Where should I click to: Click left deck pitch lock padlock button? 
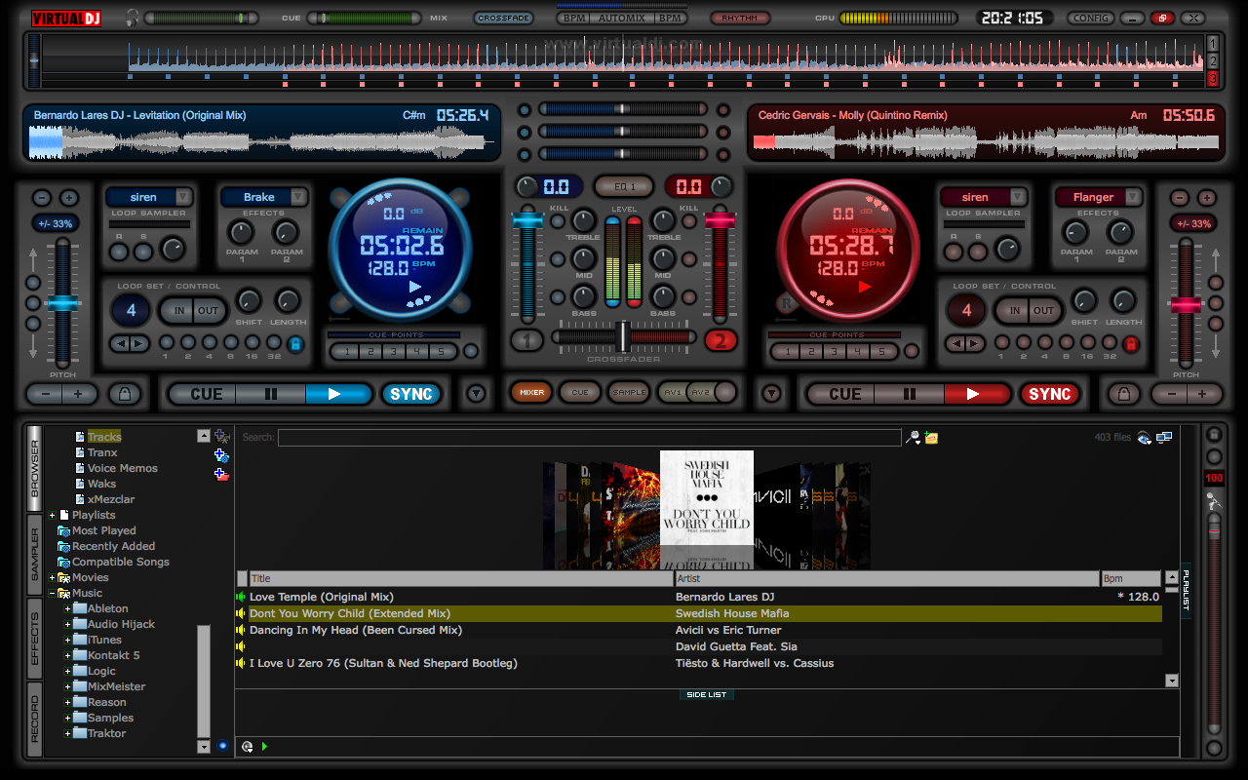point(124,394)
